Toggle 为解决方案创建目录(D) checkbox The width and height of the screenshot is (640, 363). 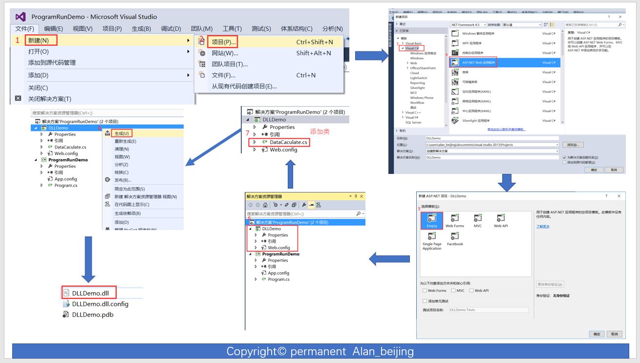click(x=564, y=157)
